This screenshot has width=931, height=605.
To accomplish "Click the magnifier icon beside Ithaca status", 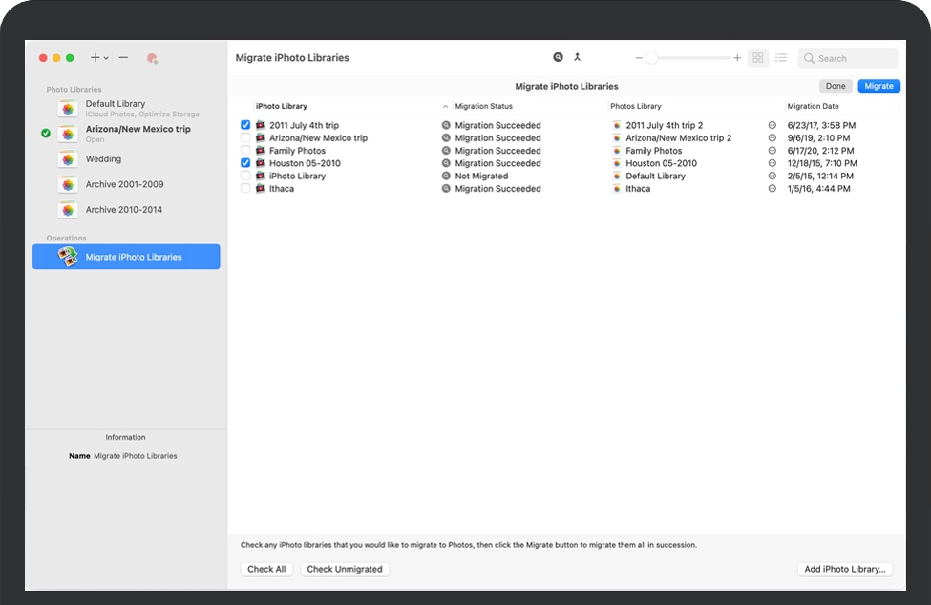I will coord(445,189).
